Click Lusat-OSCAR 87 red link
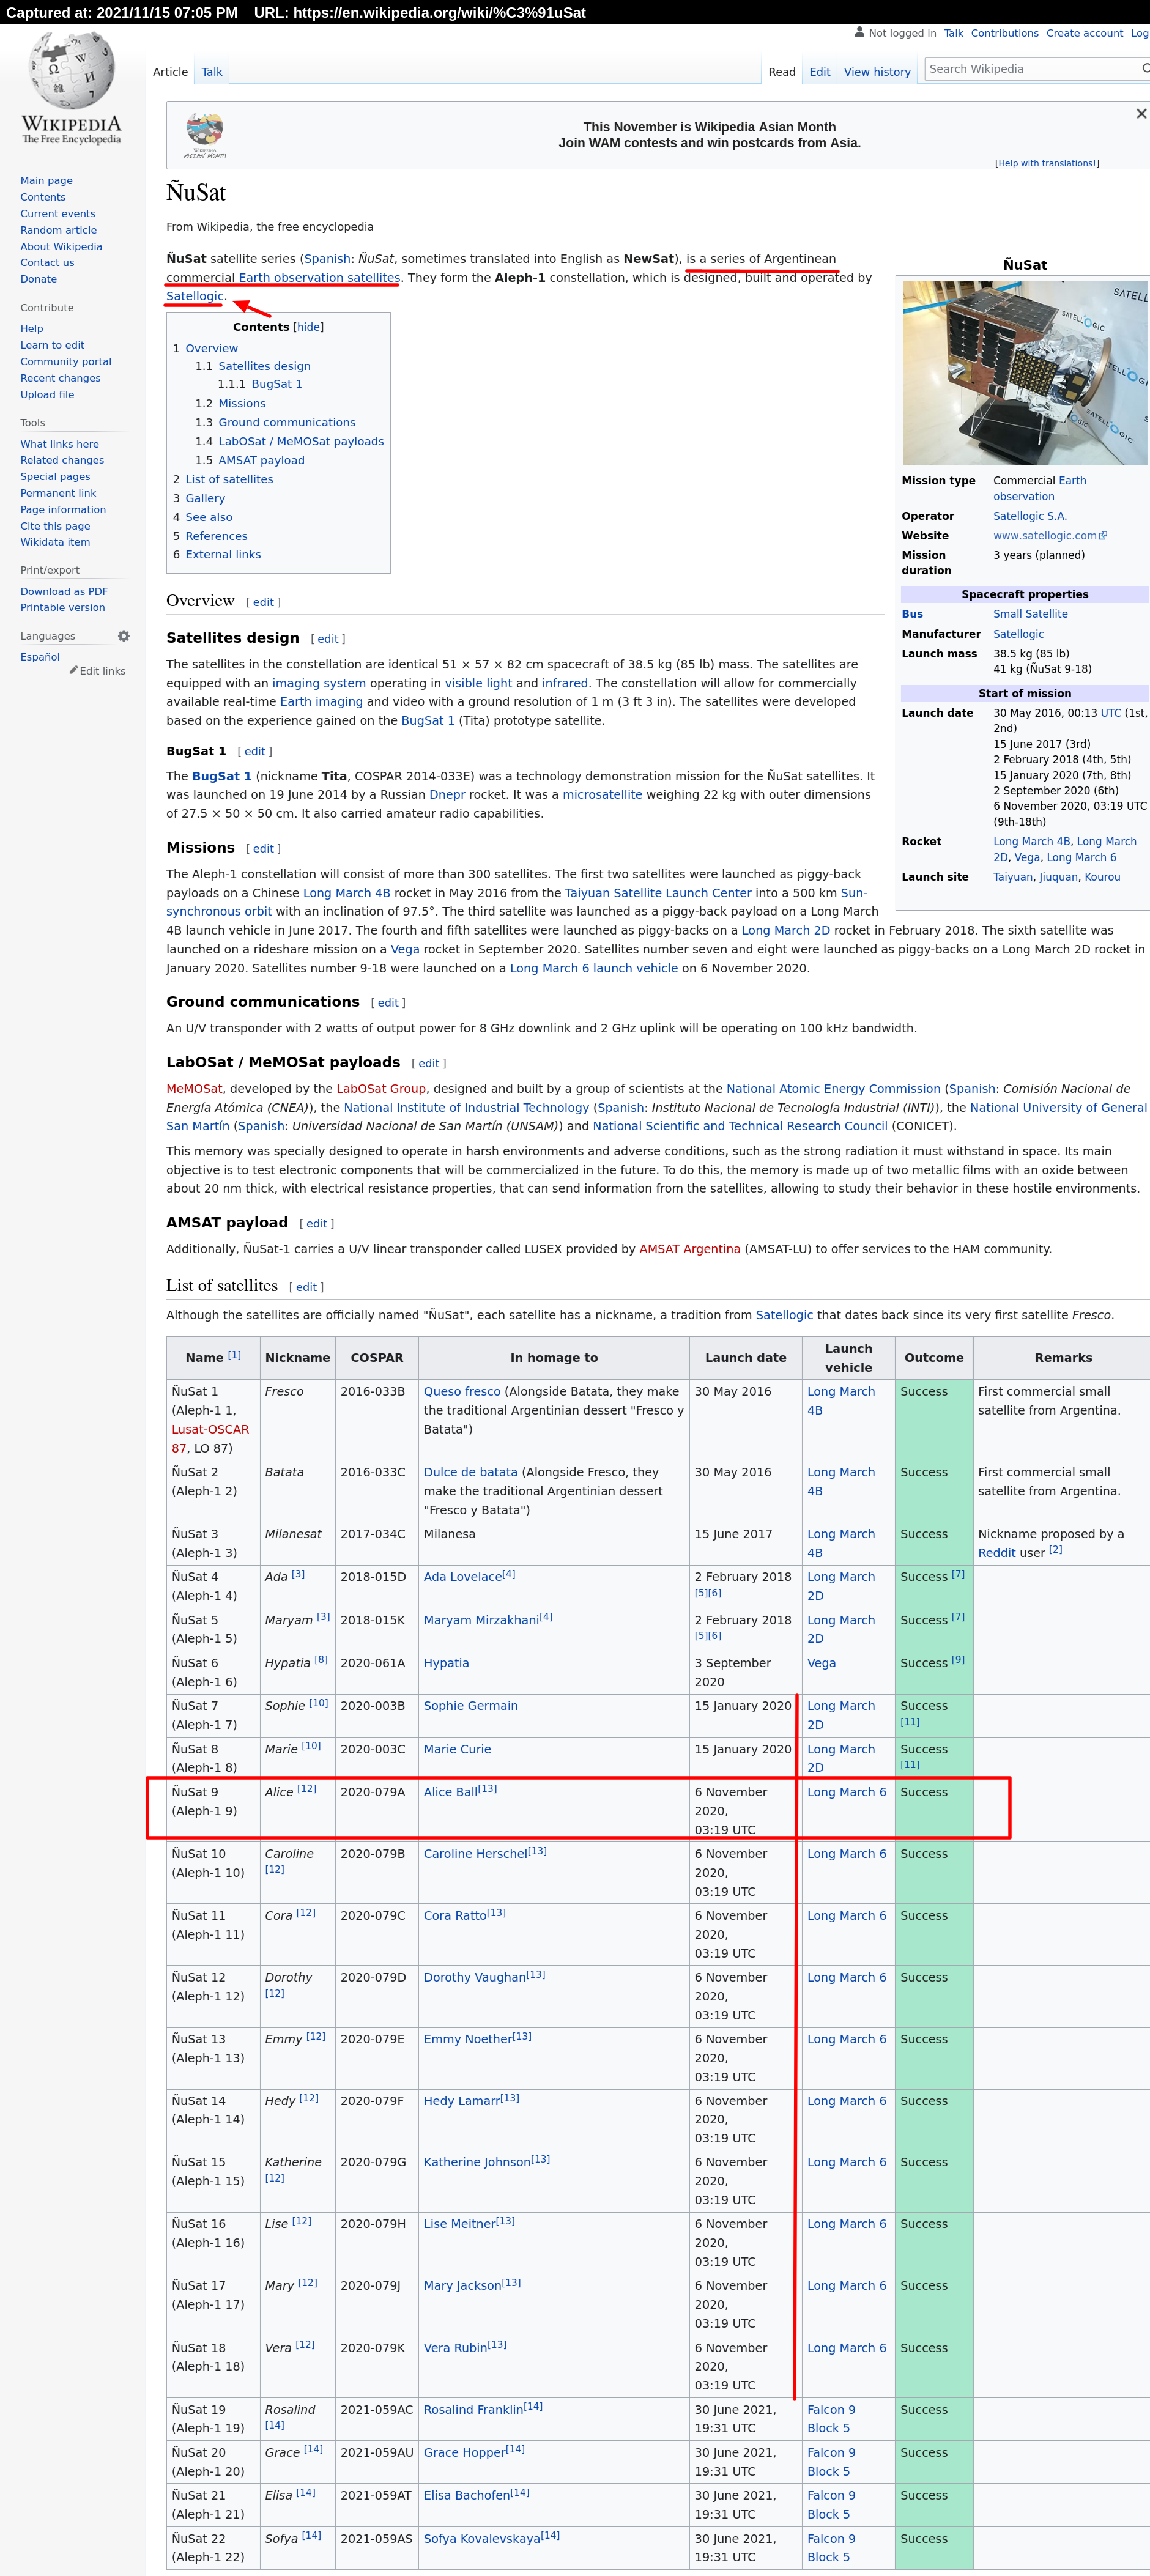Screen dimensions: 1150x2576 pos(210,1438)
